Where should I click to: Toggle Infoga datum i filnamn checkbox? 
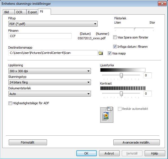115,47
